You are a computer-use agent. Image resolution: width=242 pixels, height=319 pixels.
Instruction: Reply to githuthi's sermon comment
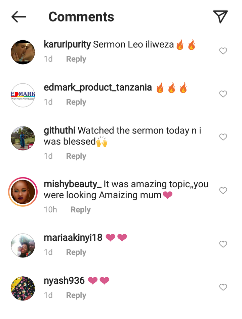(76, 156)
